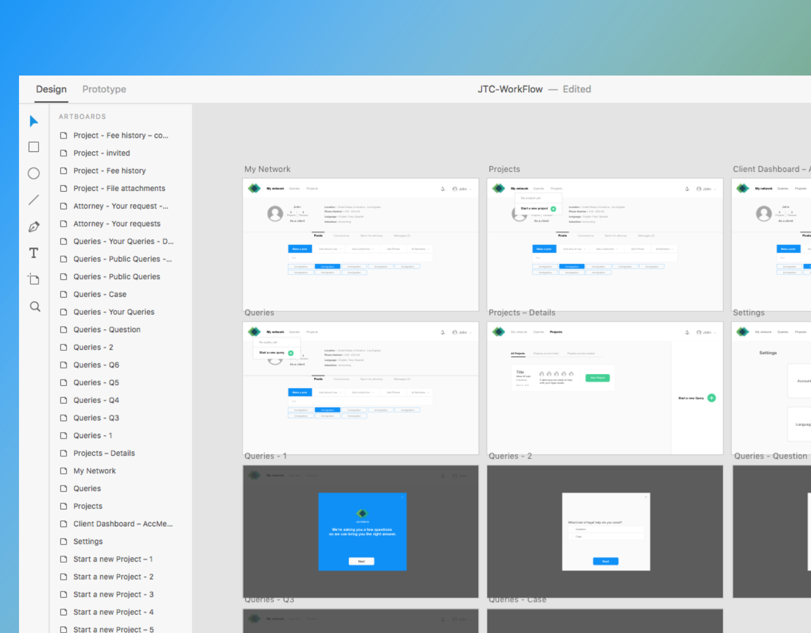The image size is (811, 633).
Task: Select 'Queries - Q4' artboard row
Action: coord(120,400)
